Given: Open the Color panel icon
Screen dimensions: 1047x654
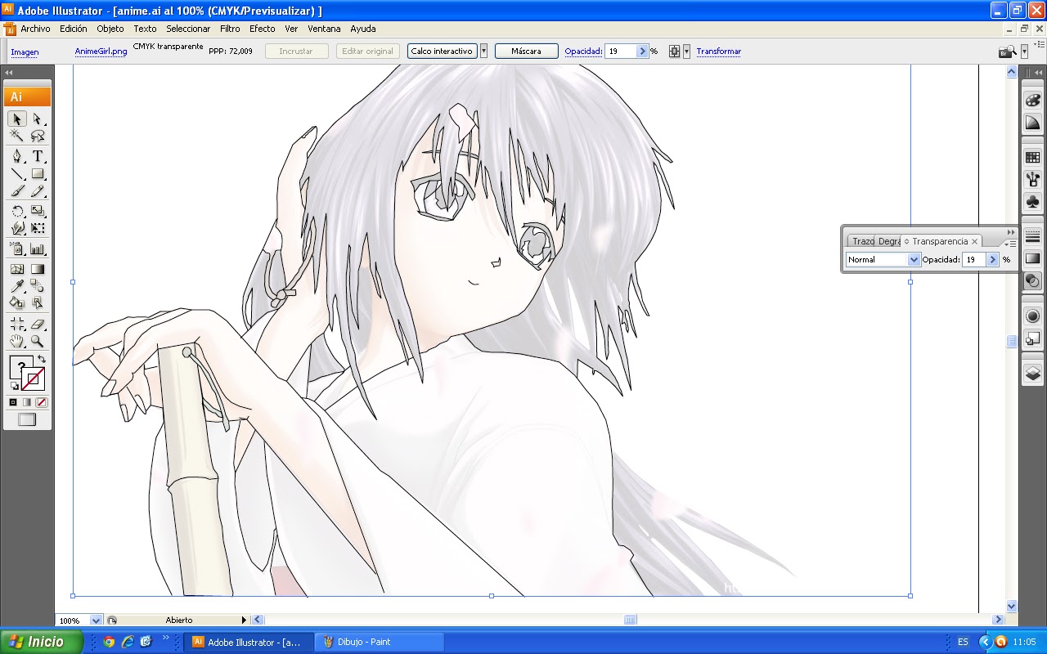Looking at the screenshot, I should click(x=1032, y=101).
